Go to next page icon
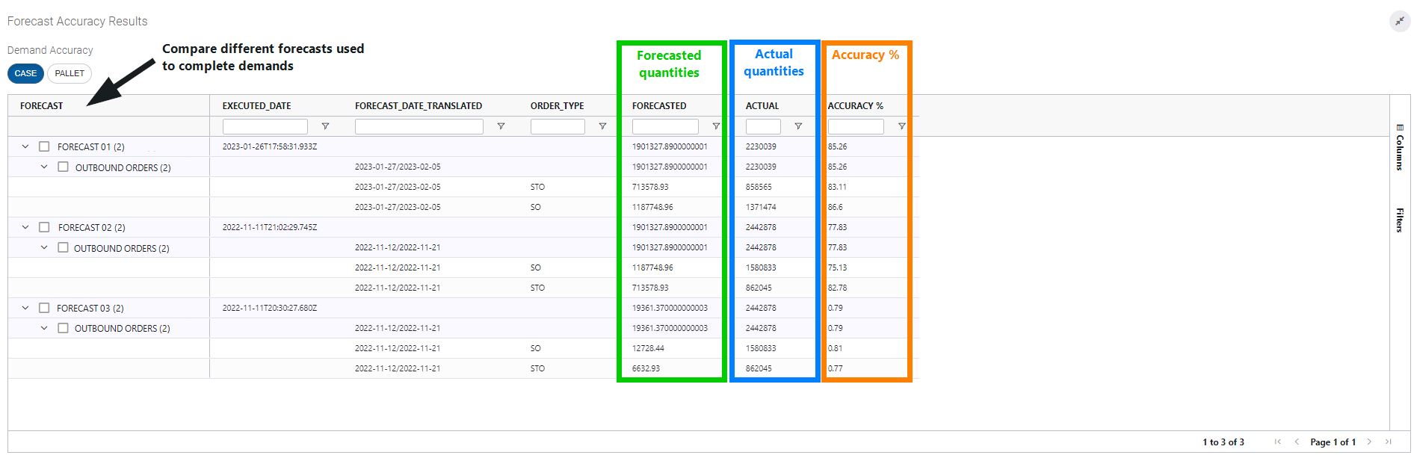 (1369, 442)
